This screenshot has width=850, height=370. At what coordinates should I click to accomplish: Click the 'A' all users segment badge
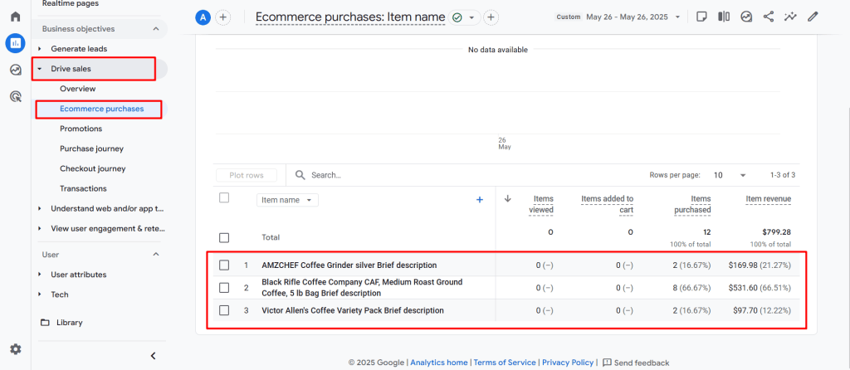pyautogui.click(x=203, y=17)
